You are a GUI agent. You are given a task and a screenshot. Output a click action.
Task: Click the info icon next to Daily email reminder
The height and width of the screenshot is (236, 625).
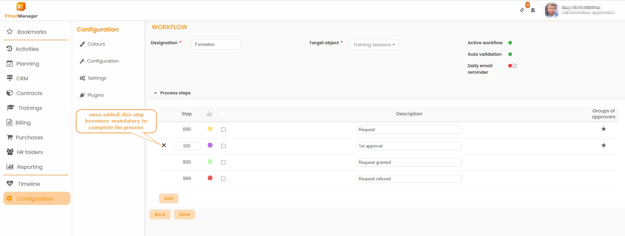tap(515, 66)
